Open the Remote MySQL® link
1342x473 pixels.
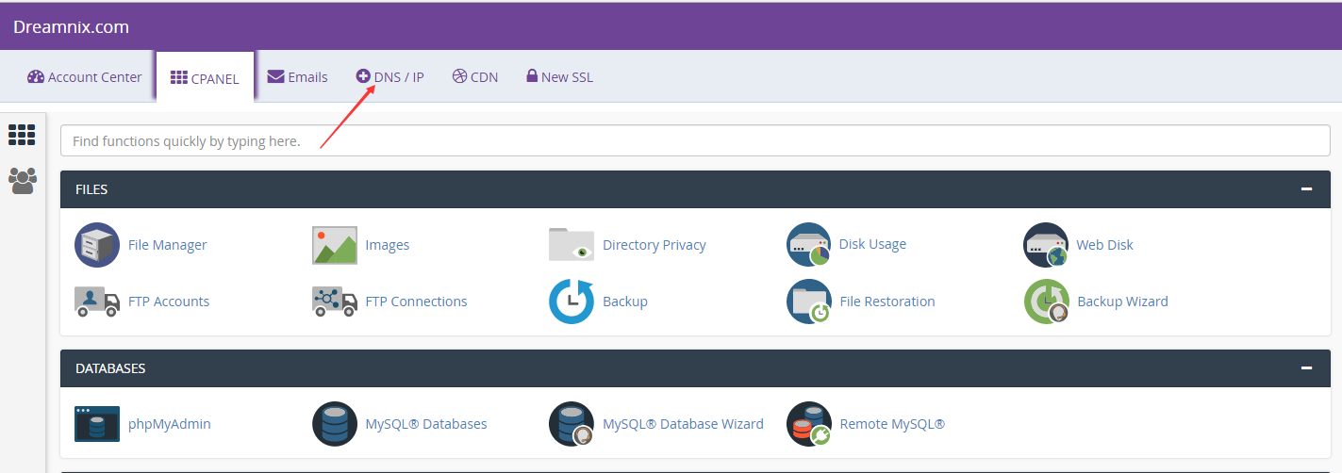[x=892, y=424]
